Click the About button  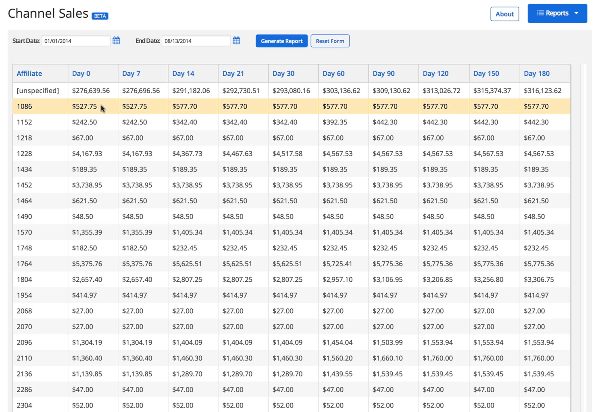point(504,14)
